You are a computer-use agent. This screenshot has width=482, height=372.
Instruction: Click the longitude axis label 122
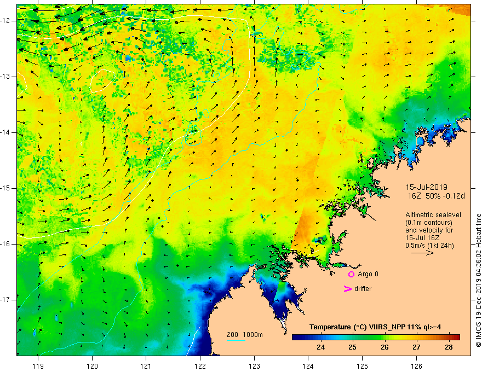point(200,366)
